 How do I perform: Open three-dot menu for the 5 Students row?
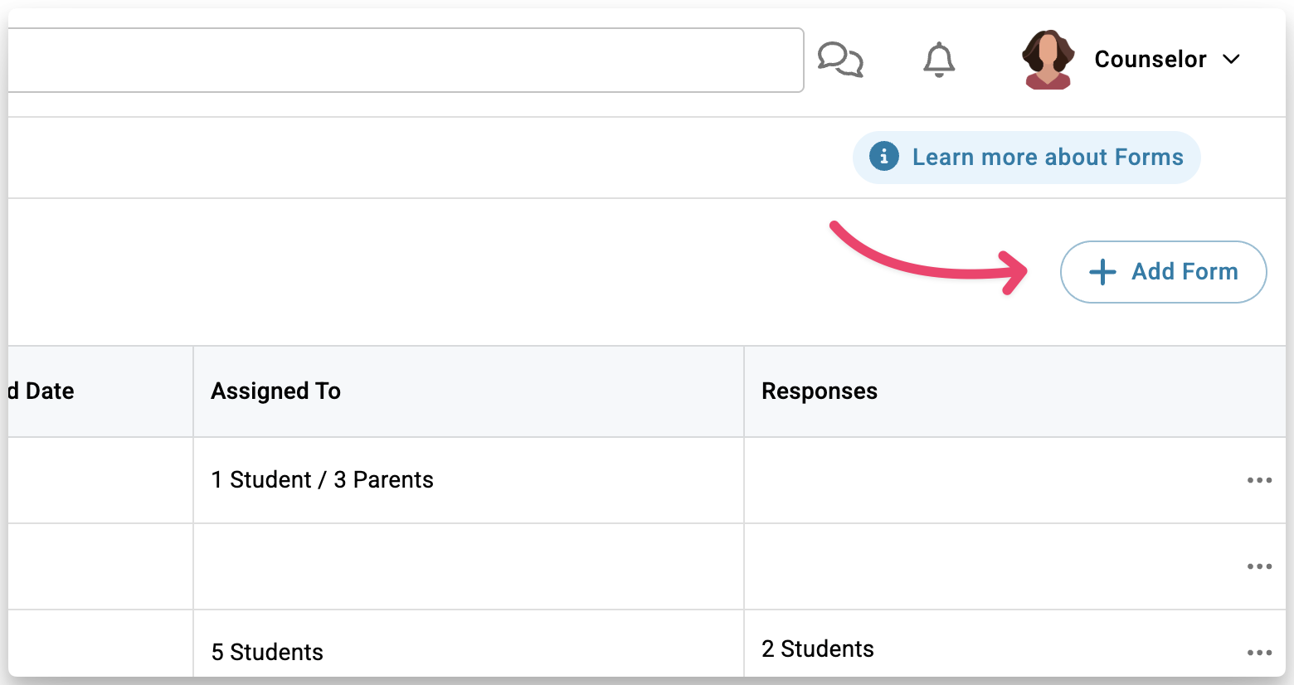coord(1259,653)
